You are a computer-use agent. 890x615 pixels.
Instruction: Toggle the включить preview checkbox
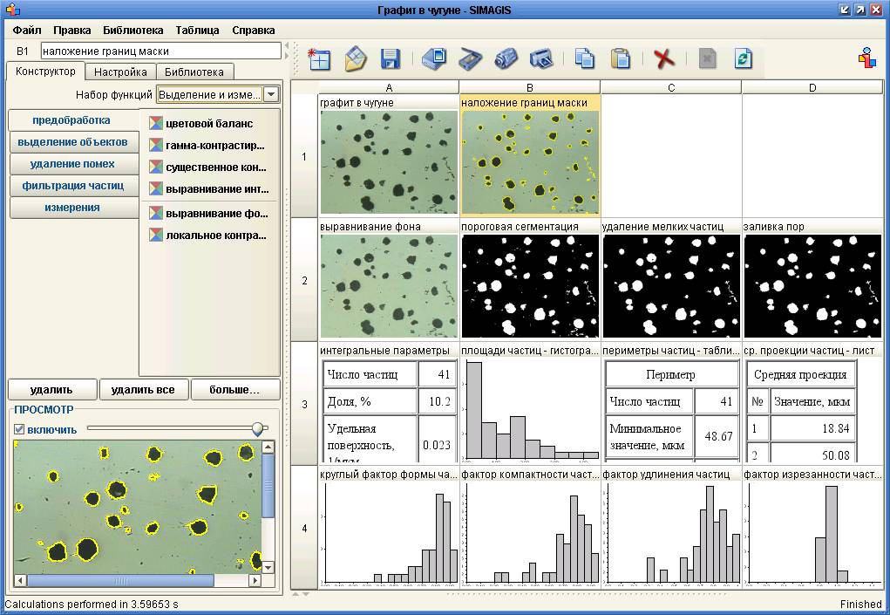(x=19, y=429)
